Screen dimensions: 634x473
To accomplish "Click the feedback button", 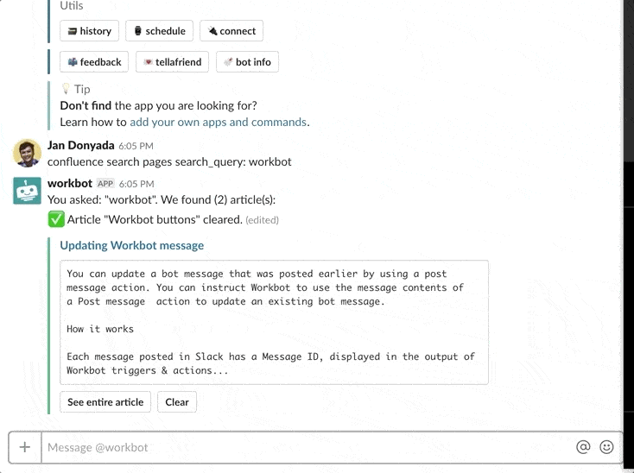I will 94,62.
